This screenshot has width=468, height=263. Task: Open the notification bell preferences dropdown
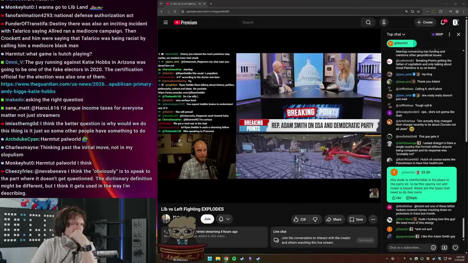tap(224, 219)
